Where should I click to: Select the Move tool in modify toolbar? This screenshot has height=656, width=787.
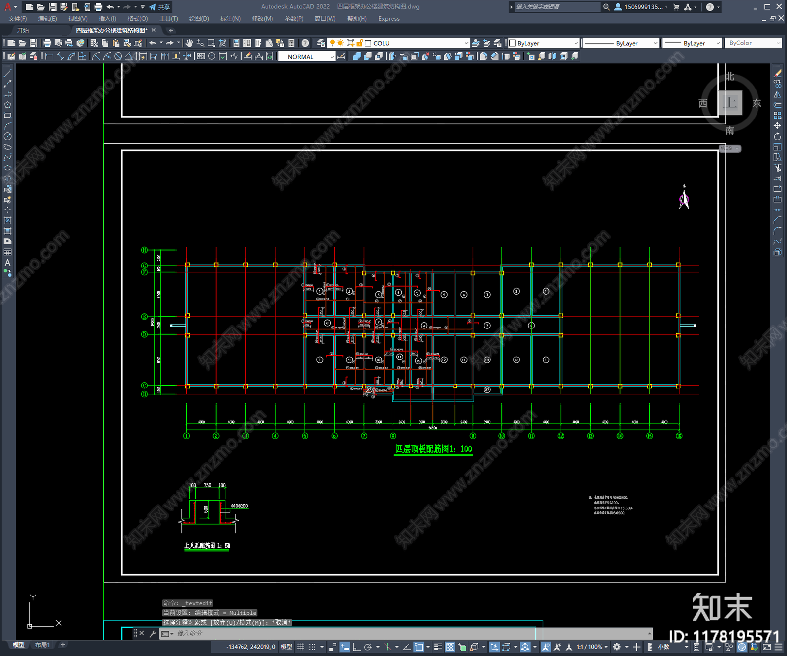tap(777, 126)
